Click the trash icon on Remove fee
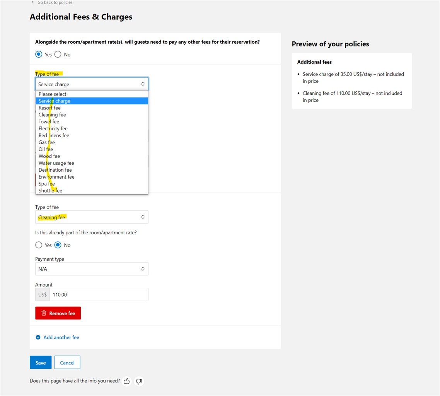This screenshot has height=396, width=440. pos(44,313)
